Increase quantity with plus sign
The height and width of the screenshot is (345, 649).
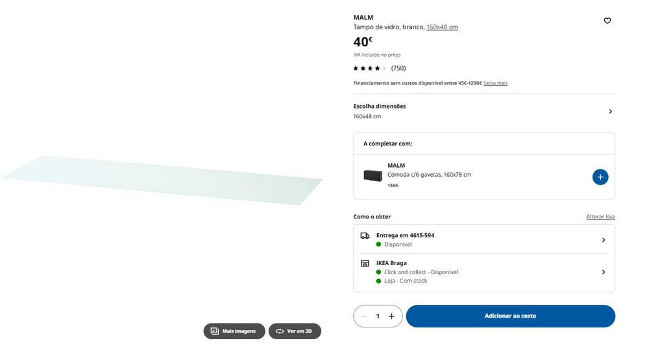pyautogui.click(x=391, y=316)
